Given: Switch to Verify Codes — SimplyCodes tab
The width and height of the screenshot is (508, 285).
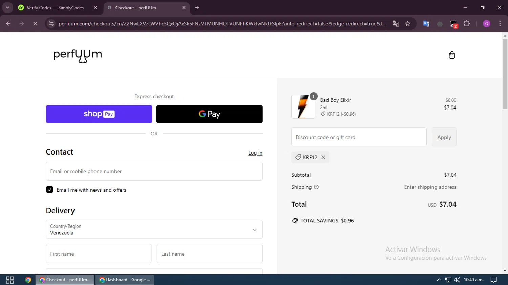Looking at the screenshot, I should 55,8.
